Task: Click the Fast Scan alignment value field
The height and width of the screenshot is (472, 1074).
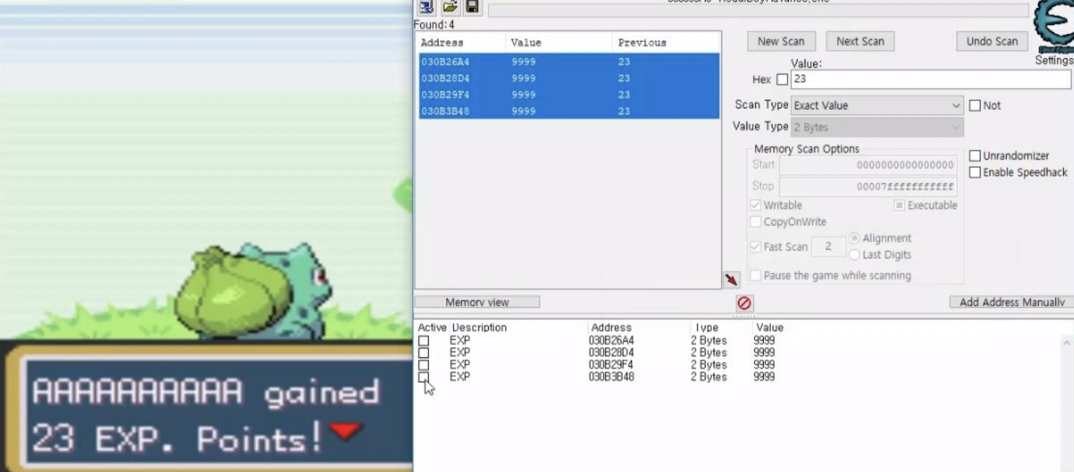Action: tap(828, 246)
